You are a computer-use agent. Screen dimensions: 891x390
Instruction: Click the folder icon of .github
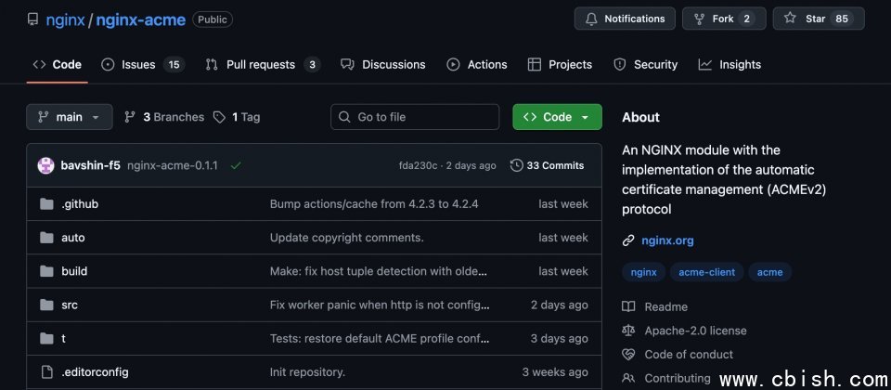46,204
